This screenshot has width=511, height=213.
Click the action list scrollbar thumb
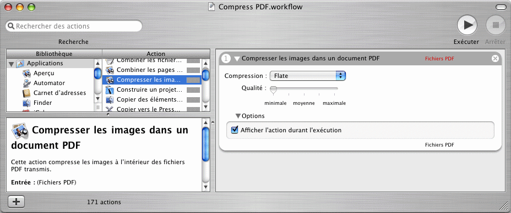pos(205,75)
